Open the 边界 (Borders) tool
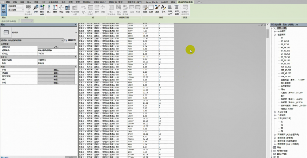 [x=151, y=9]
